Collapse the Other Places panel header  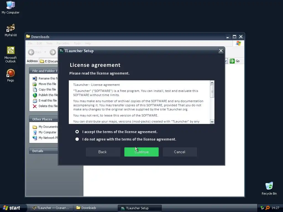[43, 119]
